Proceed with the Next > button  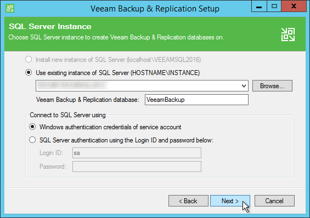click(x=230, y=201)
